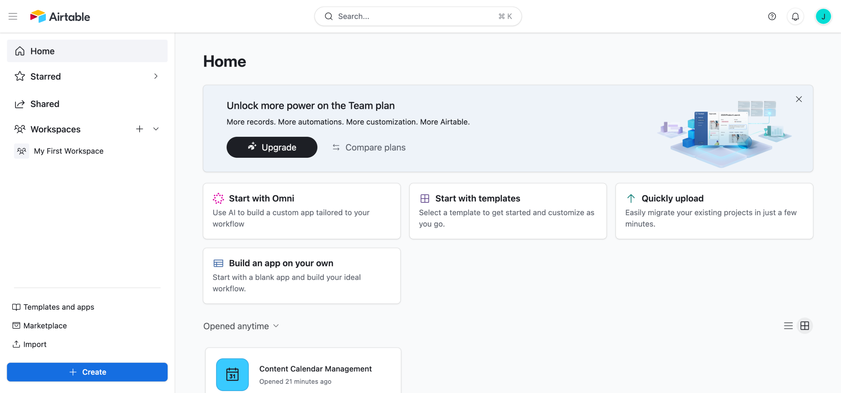Screen dimensions: 841x393
Task: Open the Opened anytime dropdown
Action: coord(241,326)
